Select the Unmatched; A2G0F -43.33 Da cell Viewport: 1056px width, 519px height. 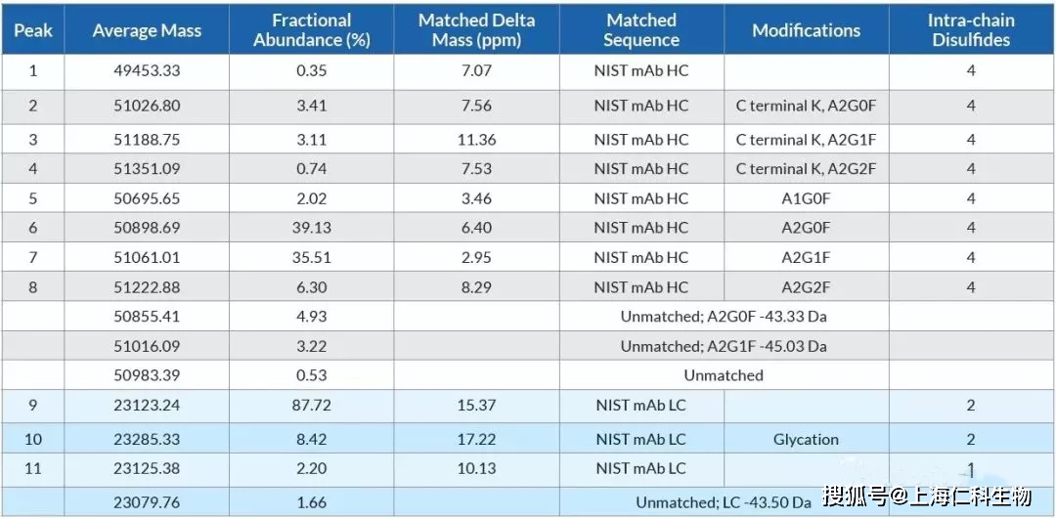click(x=724, y=316)
